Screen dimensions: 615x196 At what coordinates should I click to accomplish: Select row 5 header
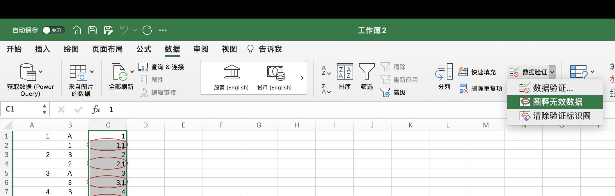pyautogui.click(x=6, y=173)
